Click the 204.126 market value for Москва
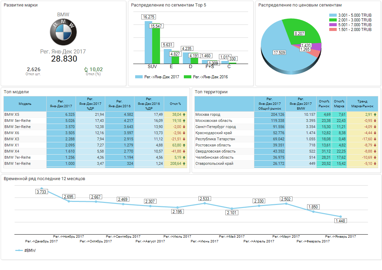This screenshot has width=382, height=270. pos(277,114)
